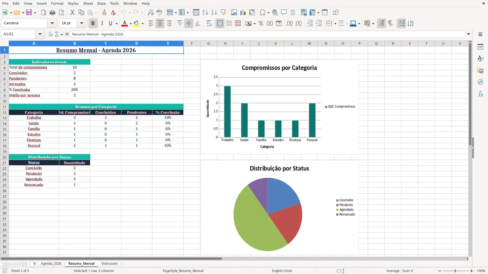
Task: Open the Insert menu
Action: [41, 3]
